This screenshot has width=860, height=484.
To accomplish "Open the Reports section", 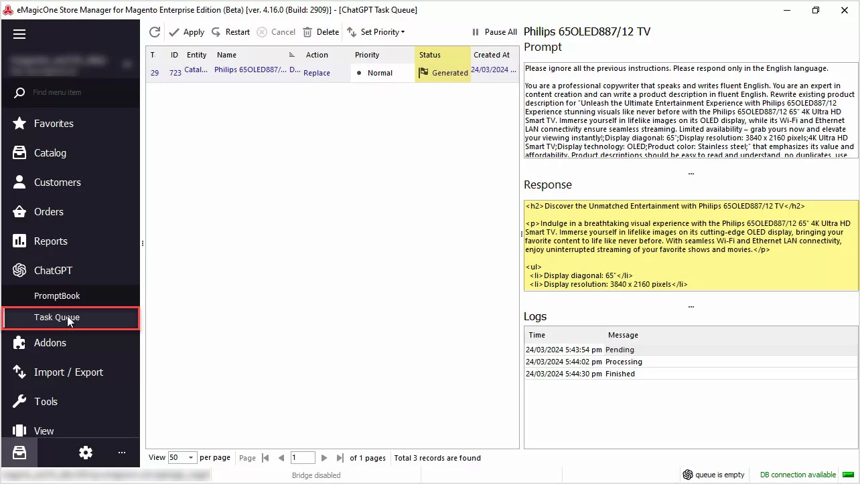I will pyautogui.click(x=70, y=241).
